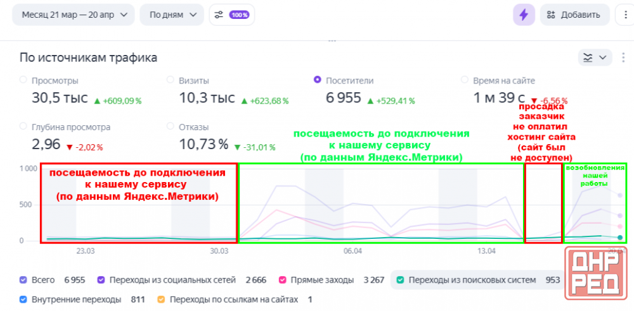
Task: Expand the По дням grouping dropdown
Action: (x=172, y=15)
